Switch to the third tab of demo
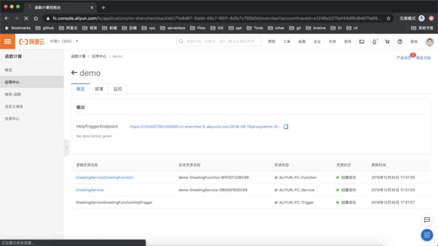 [118, 89]
